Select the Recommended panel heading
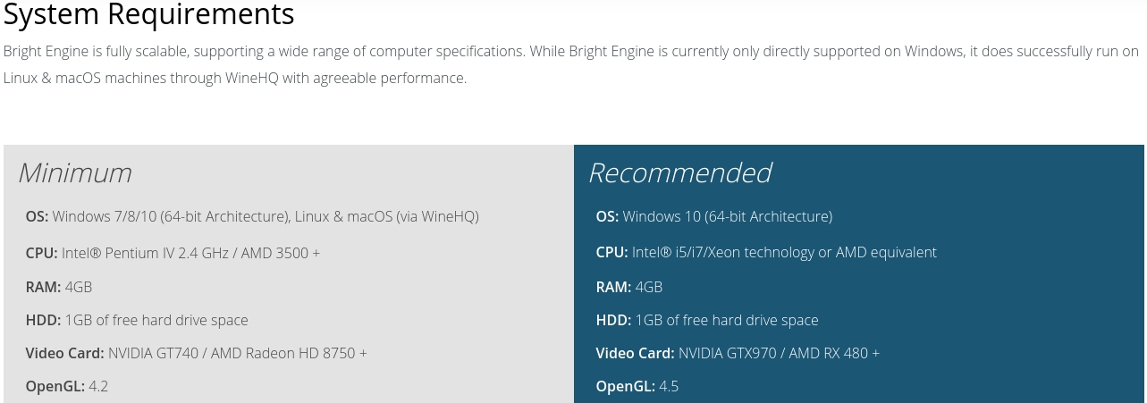Viewport: 1147px width, 403px height. [679, 172]
